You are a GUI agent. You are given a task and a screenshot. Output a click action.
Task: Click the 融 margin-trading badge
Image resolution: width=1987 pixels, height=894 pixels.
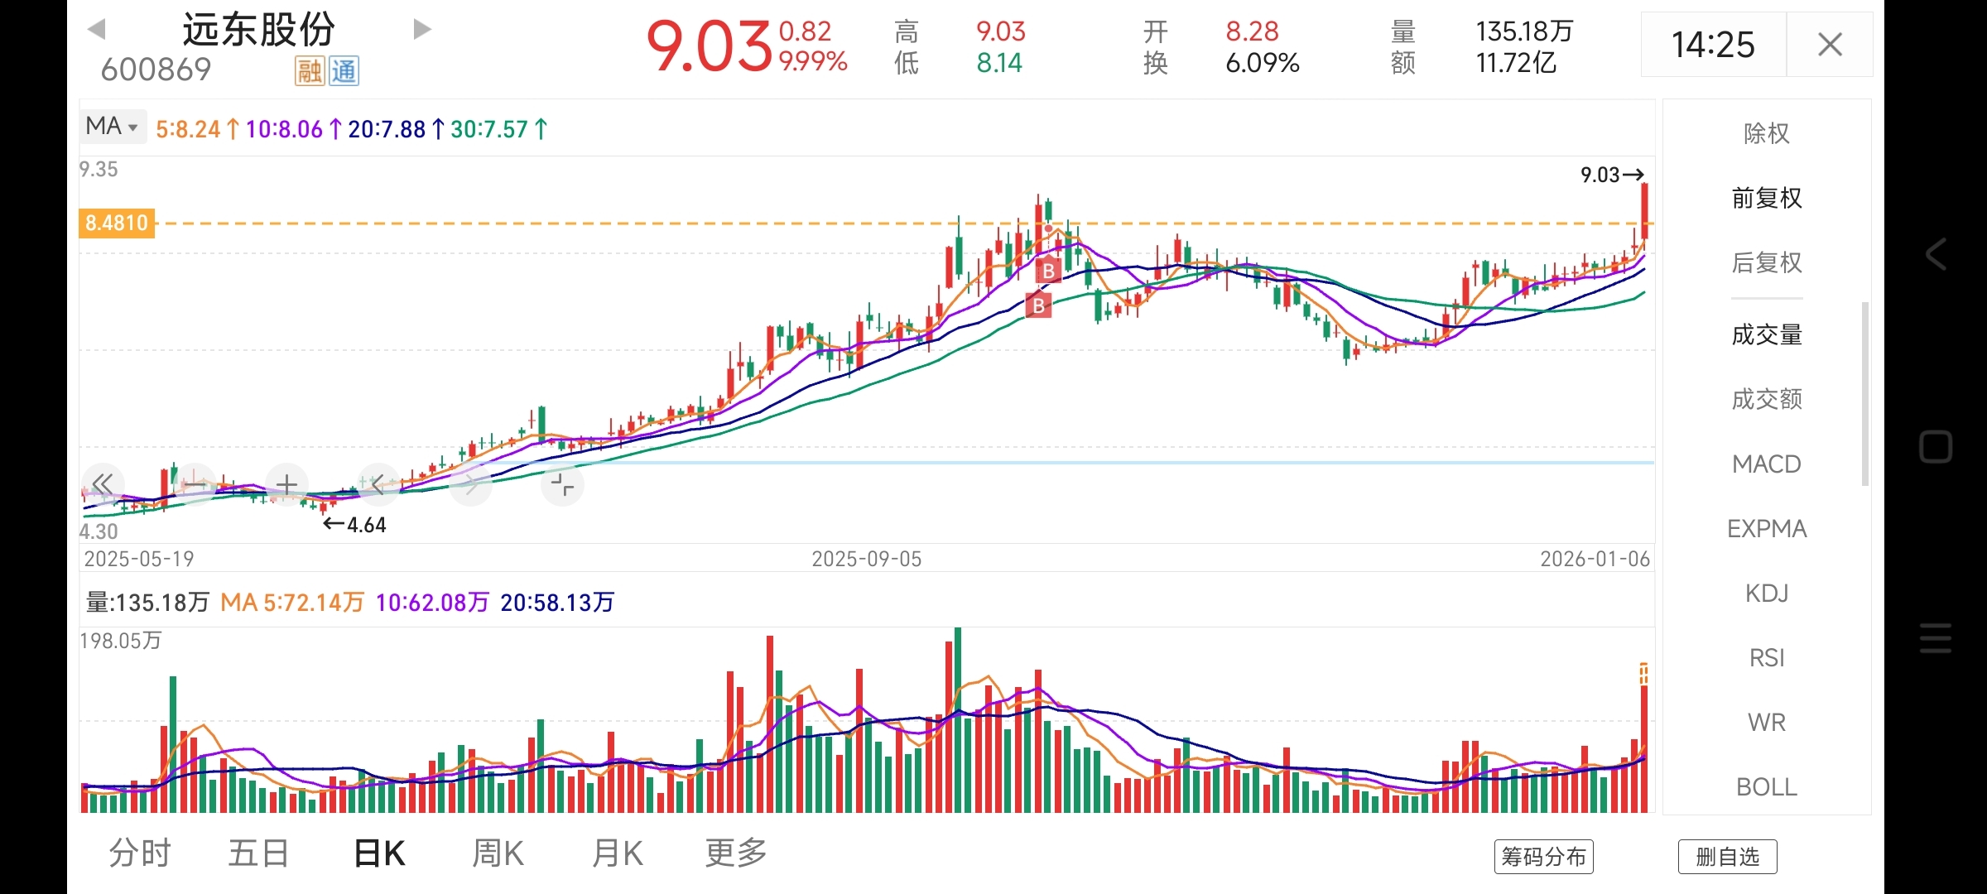point(310,71)
